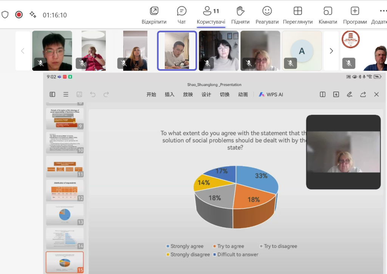387x274 pixels.
Task: Toggle the WPS slide panel layout icon
Action: (52, 94)
